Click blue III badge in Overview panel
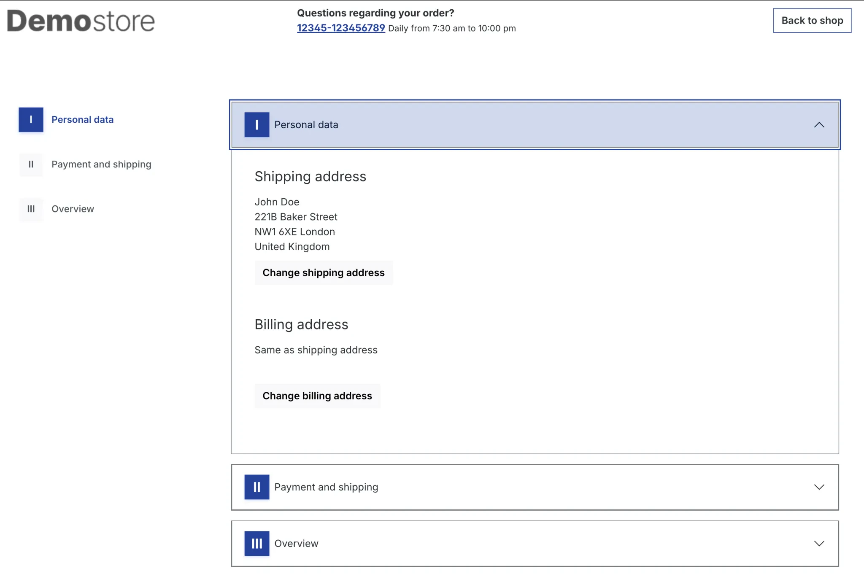 256,544
